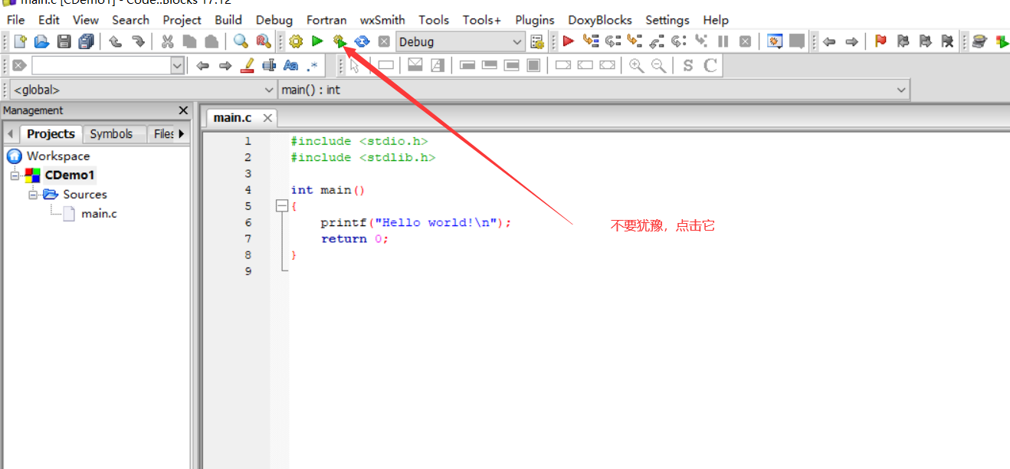Save the current file with floppy icon
Screen dimensions: 1010x469
pos(64,41)
